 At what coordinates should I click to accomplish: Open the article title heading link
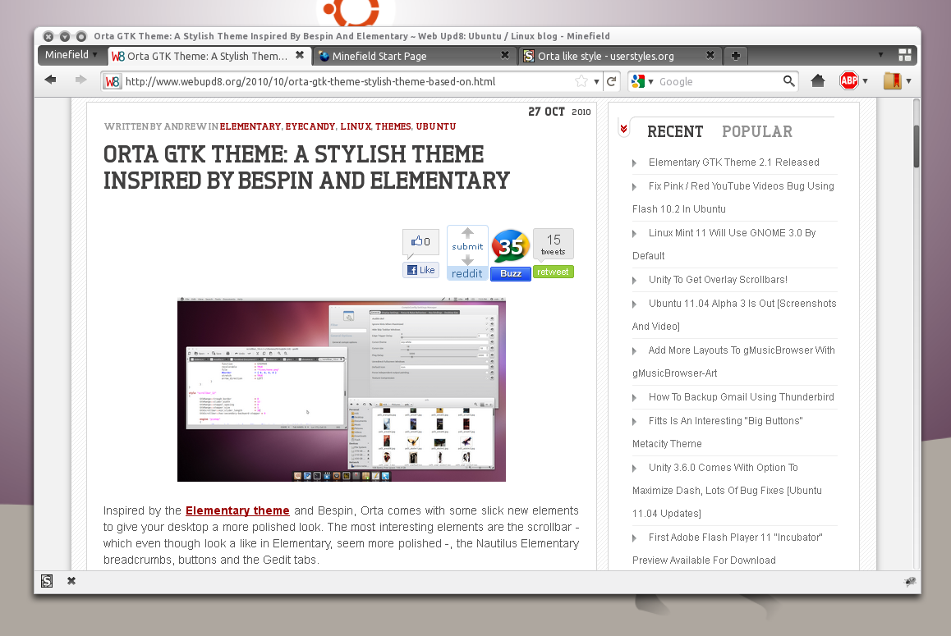point(306,167)
